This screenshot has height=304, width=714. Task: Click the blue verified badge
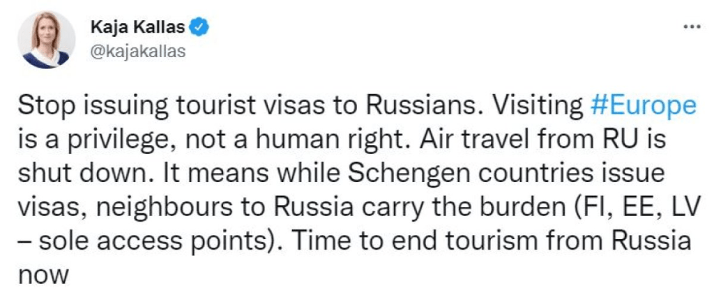click(200, 27)
